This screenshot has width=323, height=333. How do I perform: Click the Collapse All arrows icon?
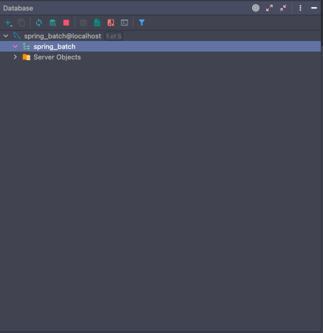coord(283,8)
